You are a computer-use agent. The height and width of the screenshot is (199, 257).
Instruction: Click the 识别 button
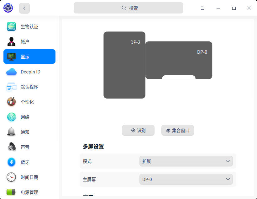coord(138,130)
